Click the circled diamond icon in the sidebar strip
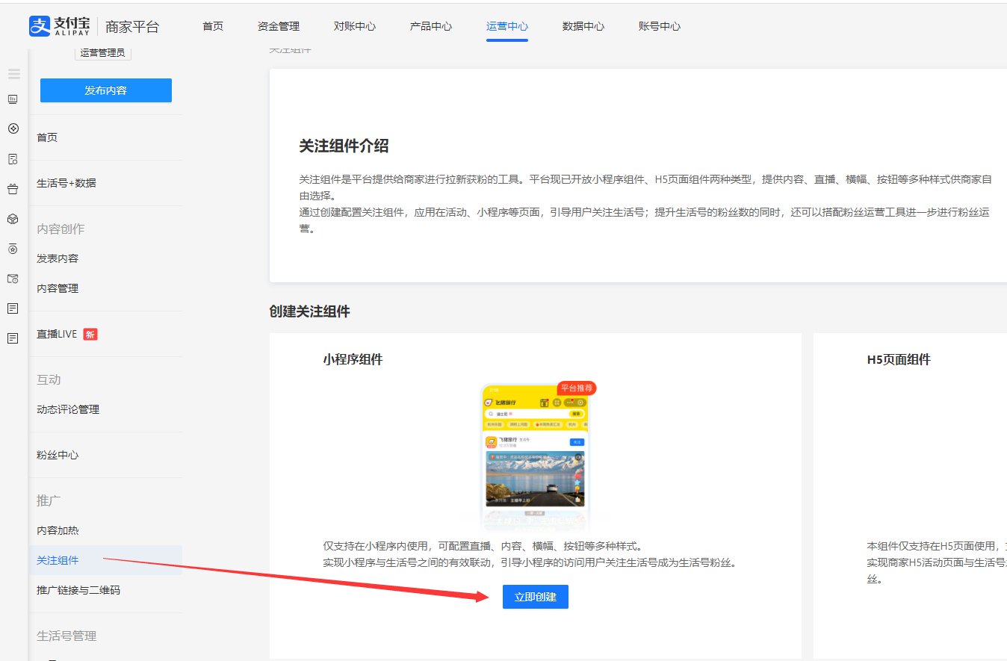The image size is (1007, 661). tap(13, 128)
